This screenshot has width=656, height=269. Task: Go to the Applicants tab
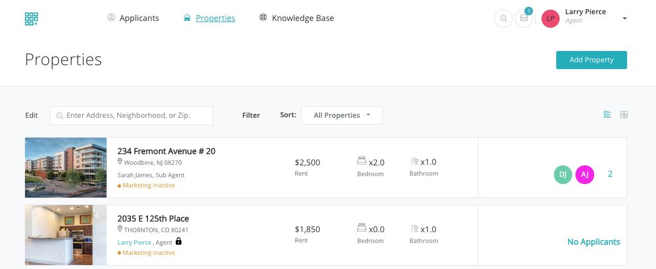(133, 18)
